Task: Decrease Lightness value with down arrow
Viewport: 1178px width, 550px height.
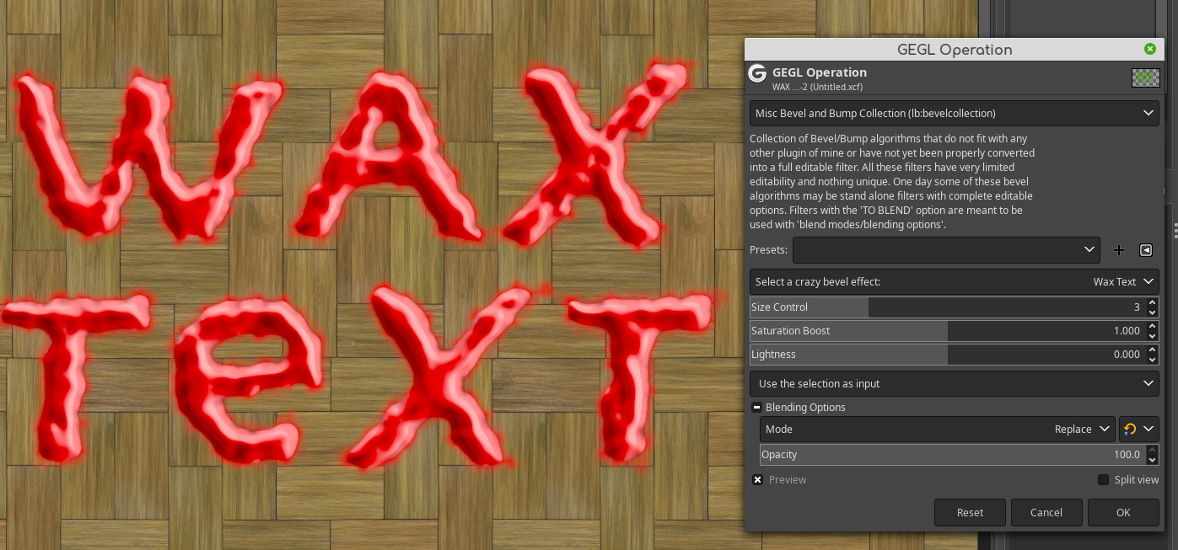Action: pyautogui.click(x=1152, y=360)
